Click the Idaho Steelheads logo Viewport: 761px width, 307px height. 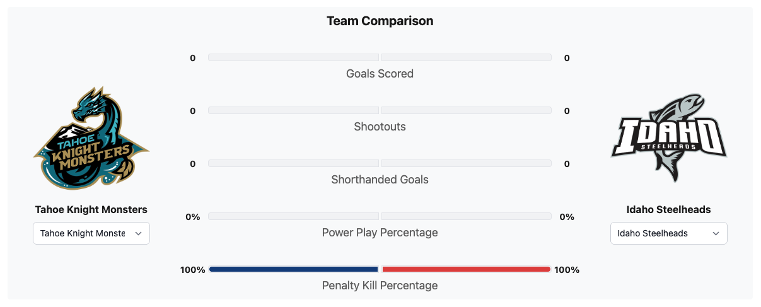coord(669,139)
